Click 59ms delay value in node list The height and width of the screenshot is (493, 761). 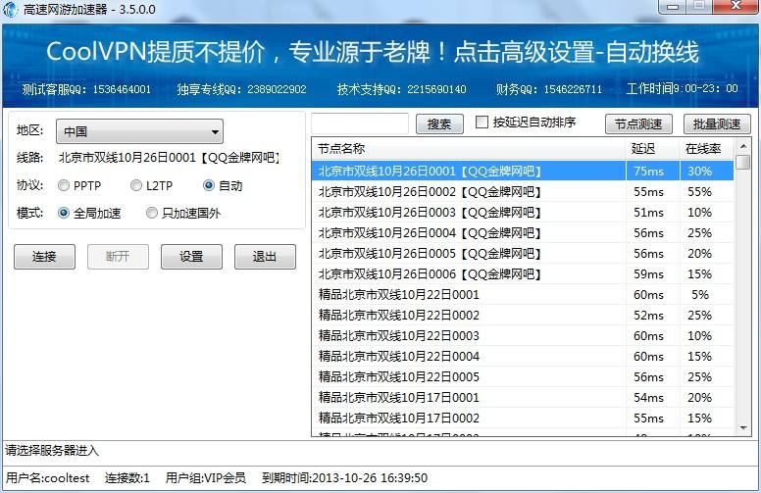point(649,274)
